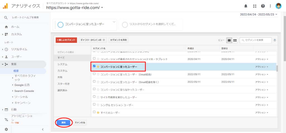The width and height of the screenshot is (286, 133).
Task: Click the アトリビューション icon
Action: pyautogui.click(x=6, y=120)
